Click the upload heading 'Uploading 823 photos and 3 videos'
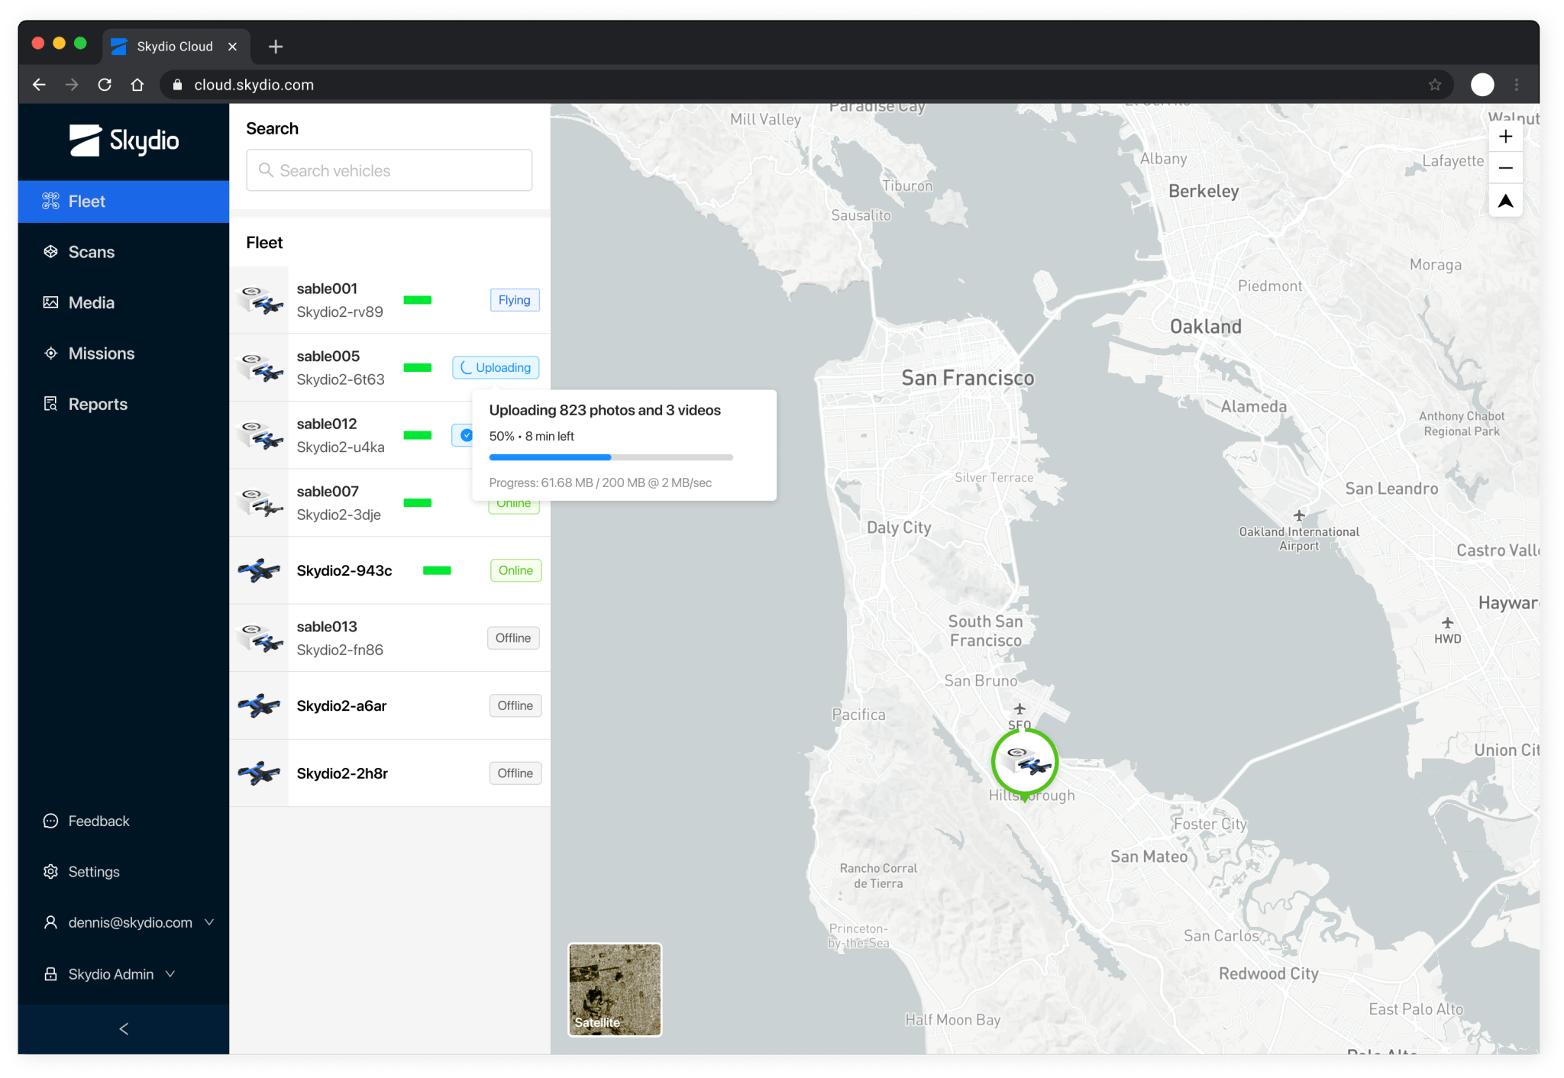Screen dimensions: 1564x1078 [605, 410]
